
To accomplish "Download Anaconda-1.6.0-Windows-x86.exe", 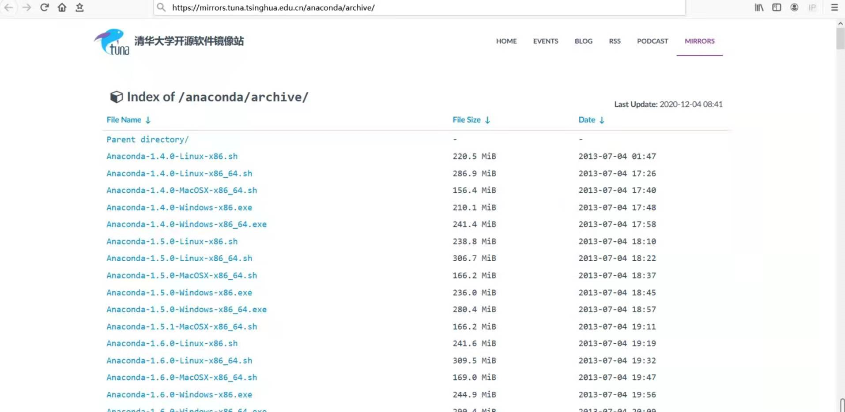I will [x=179, y=394].
